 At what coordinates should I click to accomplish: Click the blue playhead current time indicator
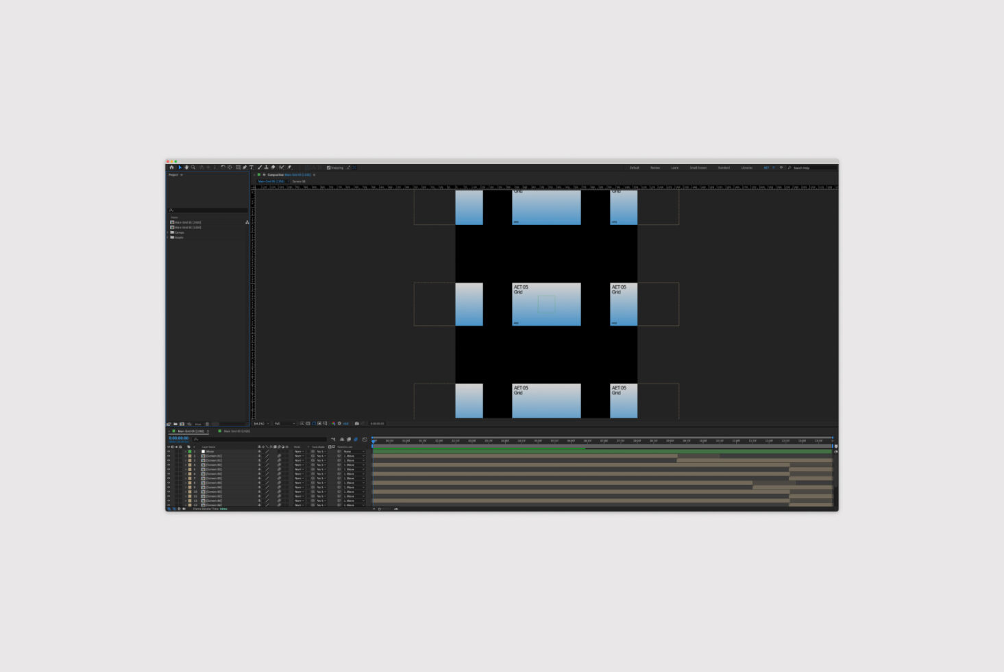[374, 442]
